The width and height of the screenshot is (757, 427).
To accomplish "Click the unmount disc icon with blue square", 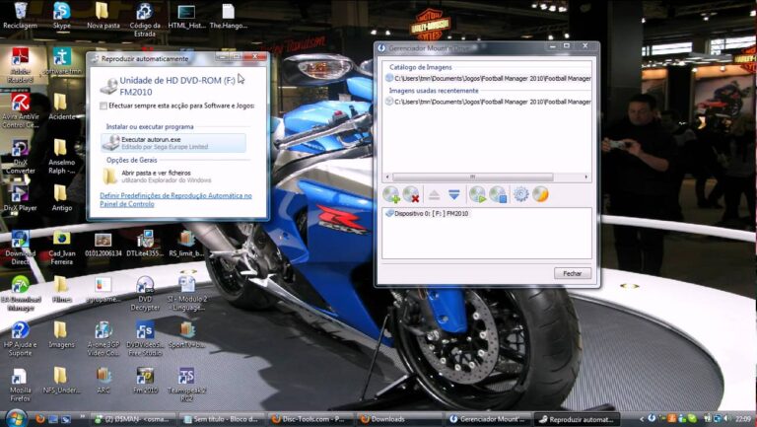I will click(x=497, y=194).
